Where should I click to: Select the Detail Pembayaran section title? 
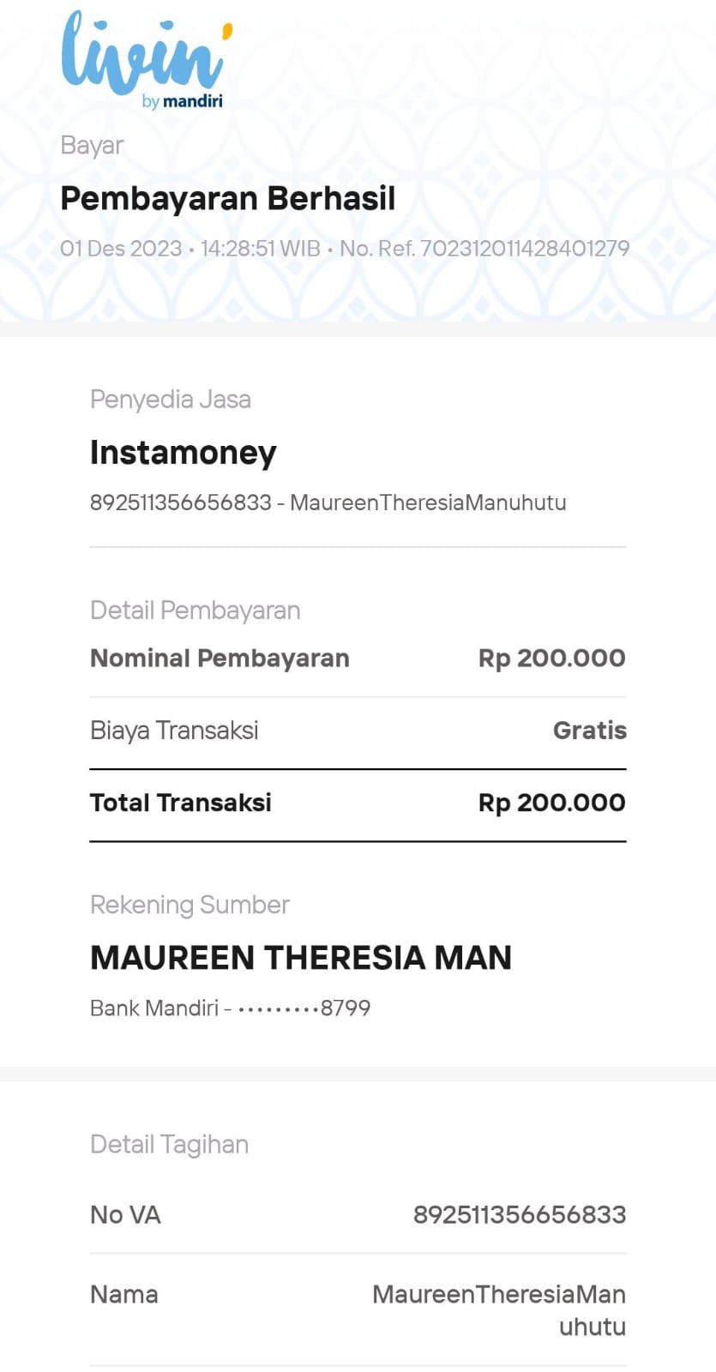(196, 611)
